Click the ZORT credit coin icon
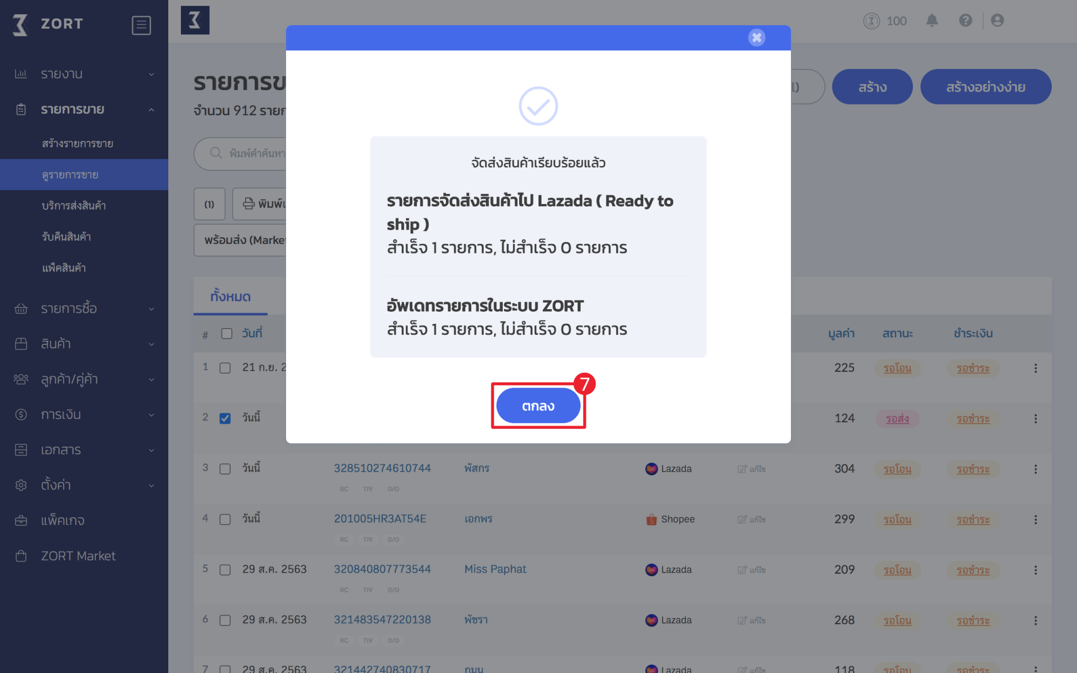Viewport: 1077px width, 673px height. pos(871,21)
